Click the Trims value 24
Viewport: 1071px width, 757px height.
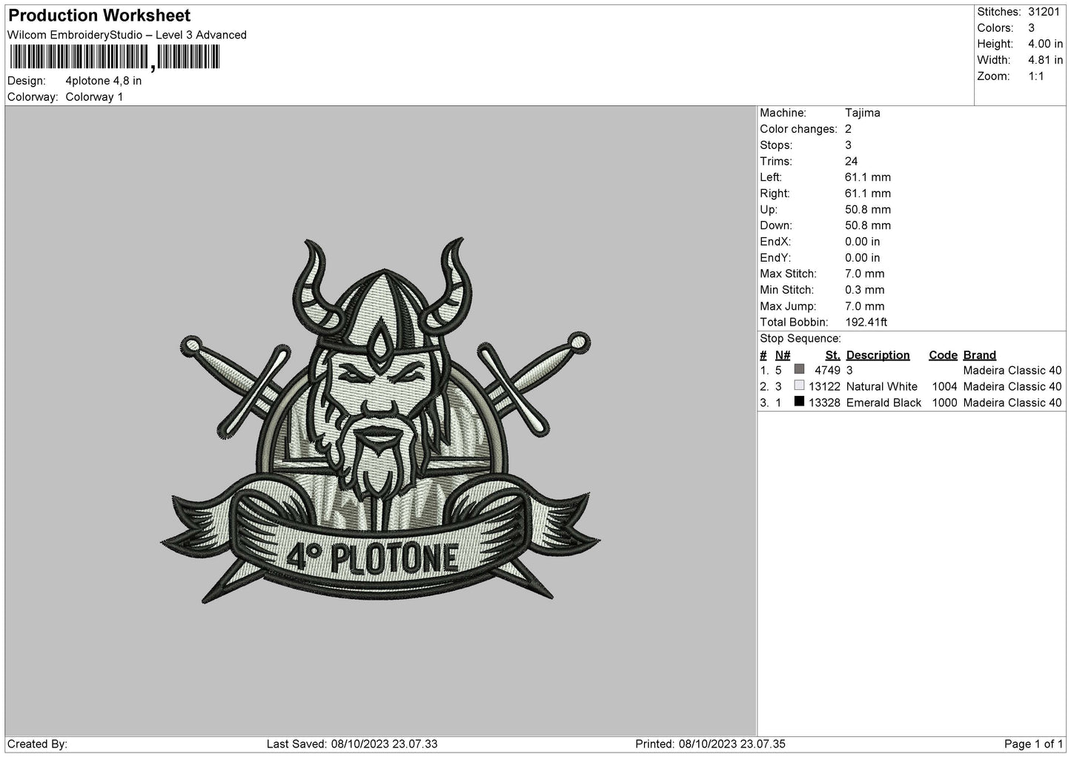pyautogui.click(x=851, y=162)
